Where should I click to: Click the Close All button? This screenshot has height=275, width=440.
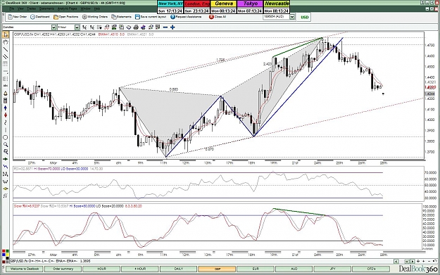coord(218,17)
